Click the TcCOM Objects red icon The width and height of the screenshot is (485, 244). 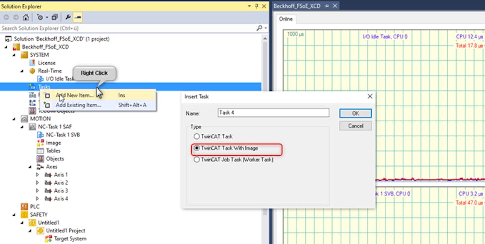32,111
